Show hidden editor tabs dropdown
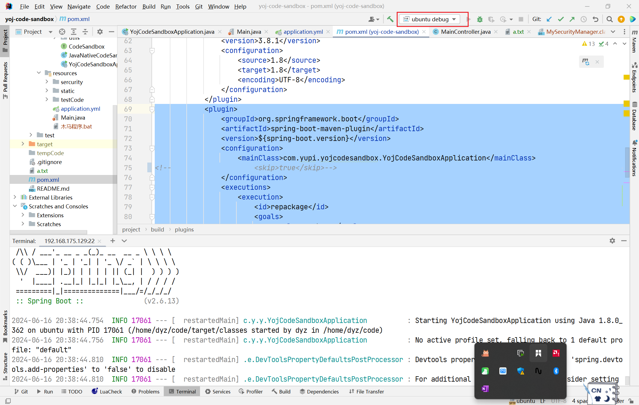 click(x=613, y=32)
